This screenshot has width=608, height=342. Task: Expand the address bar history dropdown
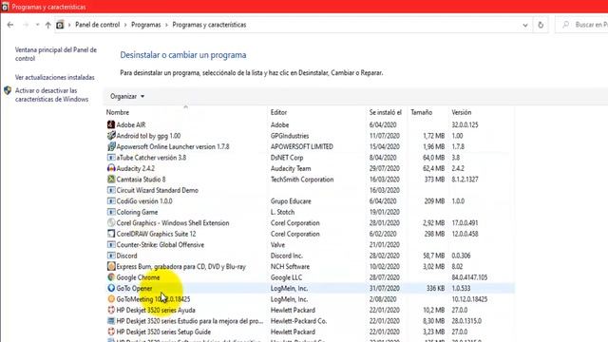pos(525,25)
